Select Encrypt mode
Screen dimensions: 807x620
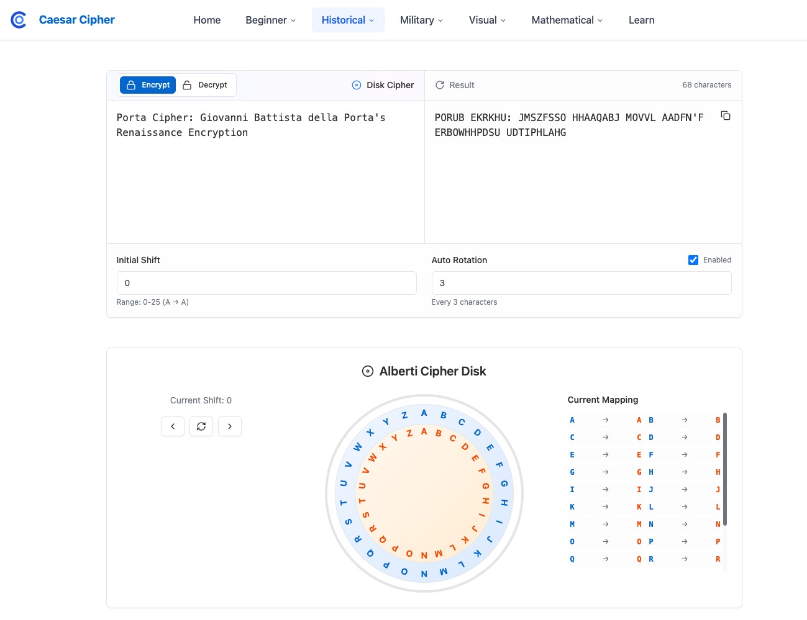tap(148, 85)
